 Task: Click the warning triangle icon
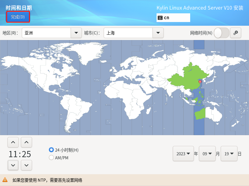tap(5, 180)
